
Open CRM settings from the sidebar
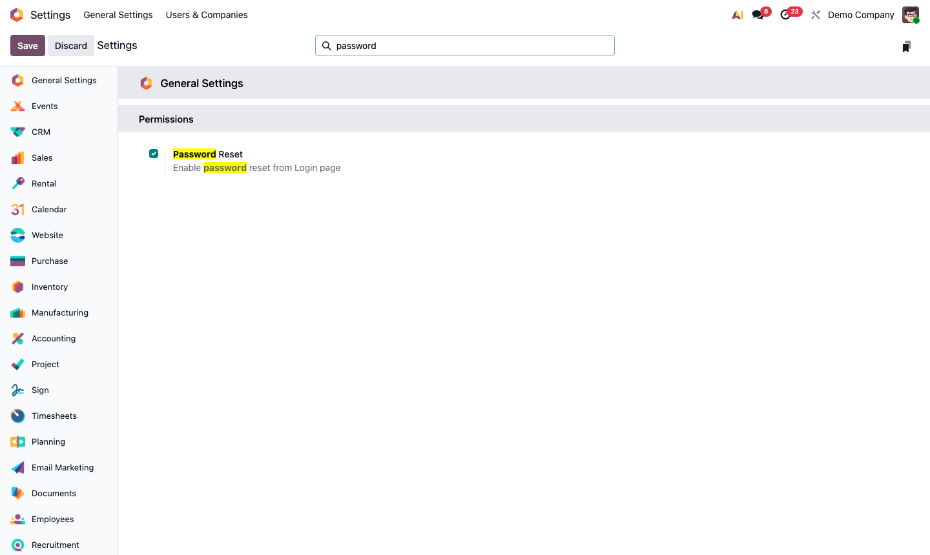pyautogui.click(x=40, y=132)
